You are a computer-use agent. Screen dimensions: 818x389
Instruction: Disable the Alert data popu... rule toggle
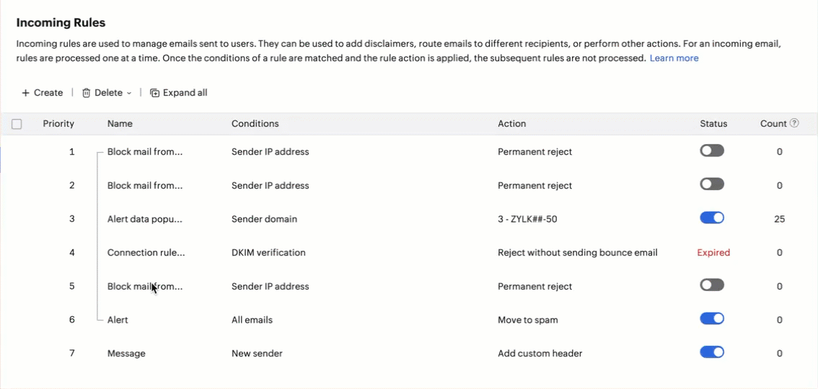[x=712, y=218]
